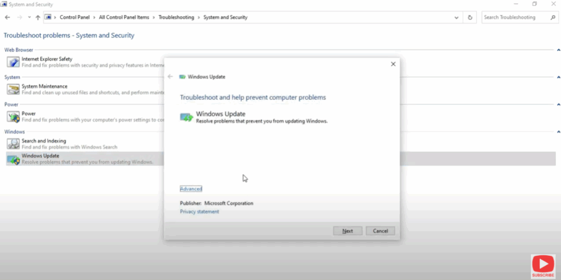Open the Privacy statement link
Viewport: 561px width, 280px height.
tap(199, 212)
